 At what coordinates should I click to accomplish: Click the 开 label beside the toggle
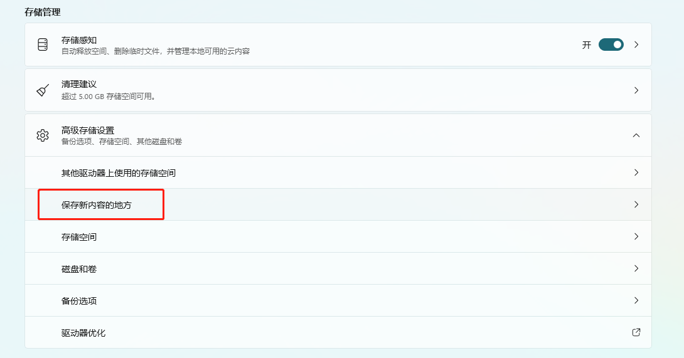(x=587, y=45)
